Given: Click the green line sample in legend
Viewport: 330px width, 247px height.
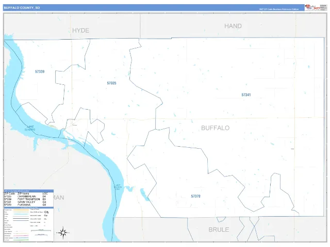Looking at the screenshot, I should pos(21,240).
